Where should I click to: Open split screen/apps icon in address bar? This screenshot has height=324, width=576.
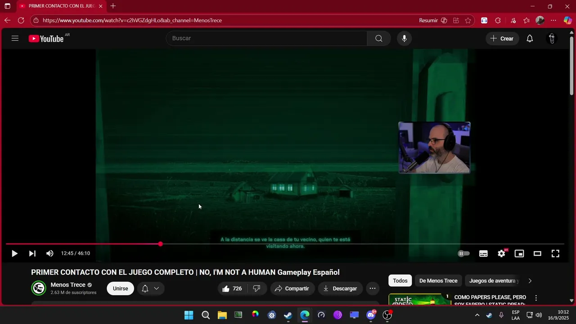(x=456, y=20)
